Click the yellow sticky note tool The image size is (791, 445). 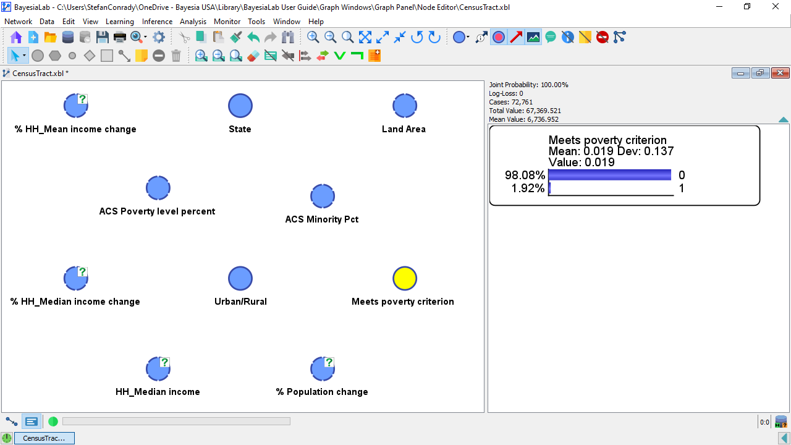(142, 56)
